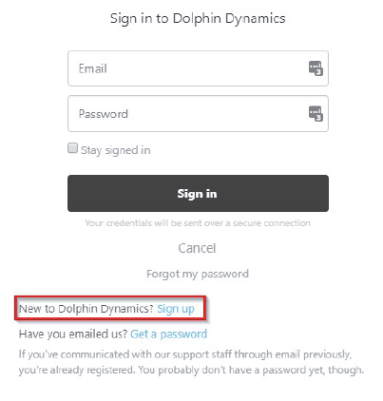Click the 'already registered' explanation line
The height and width of the screenshot is (401, 383).
[x=191, y=370]
